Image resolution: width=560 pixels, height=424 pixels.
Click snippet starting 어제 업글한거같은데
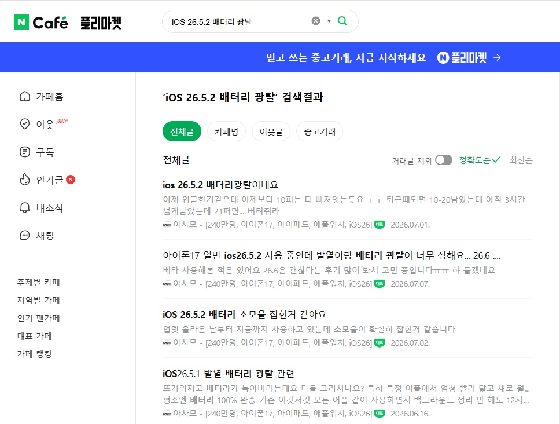(x=344, y=205)
